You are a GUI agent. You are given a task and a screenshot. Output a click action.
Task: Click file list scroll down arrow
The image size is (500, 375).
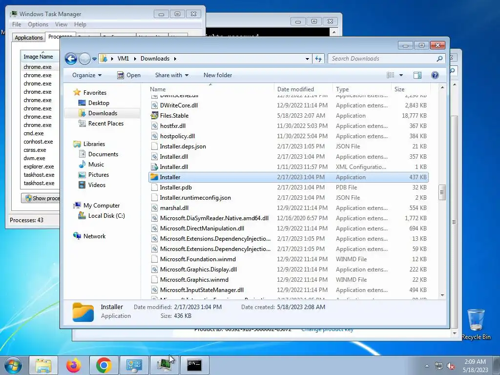pyautogui.click(x=442, y=295)
